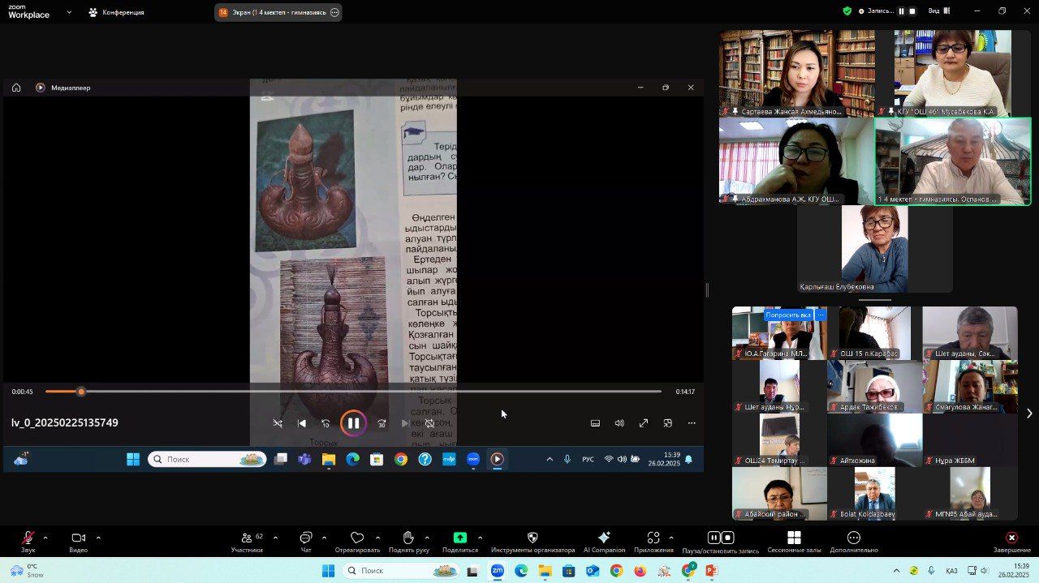Click the Попросить вкл button on participant

pos(788,315)
